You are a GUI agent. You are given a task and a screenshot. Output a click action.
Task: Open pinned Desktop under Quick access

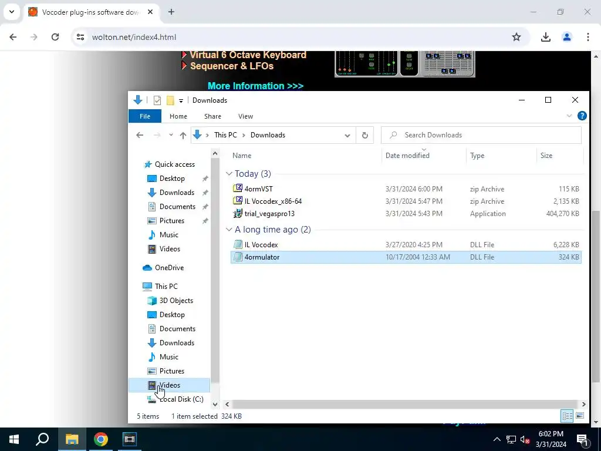tap(172, 179)
